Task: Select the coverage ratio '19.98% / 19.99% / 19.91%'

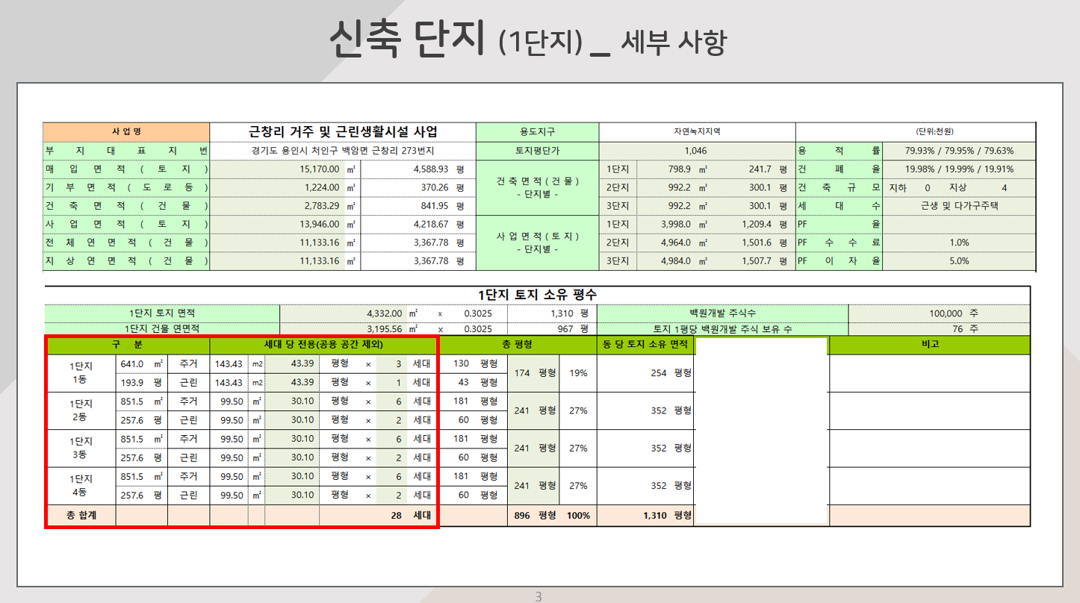Action: [x=959, y=169]
